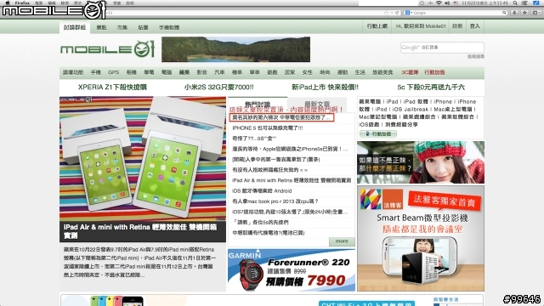544x306 pixels.
Task: Click red 行動加值 in the nav bar
Action: (x=434, y=72)
